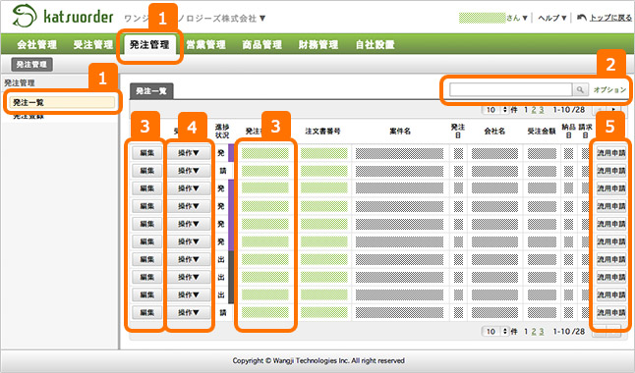This screenshot has width=635, height=373.
Task: Click 編集 button in the last order row
Action: point(147,312)
